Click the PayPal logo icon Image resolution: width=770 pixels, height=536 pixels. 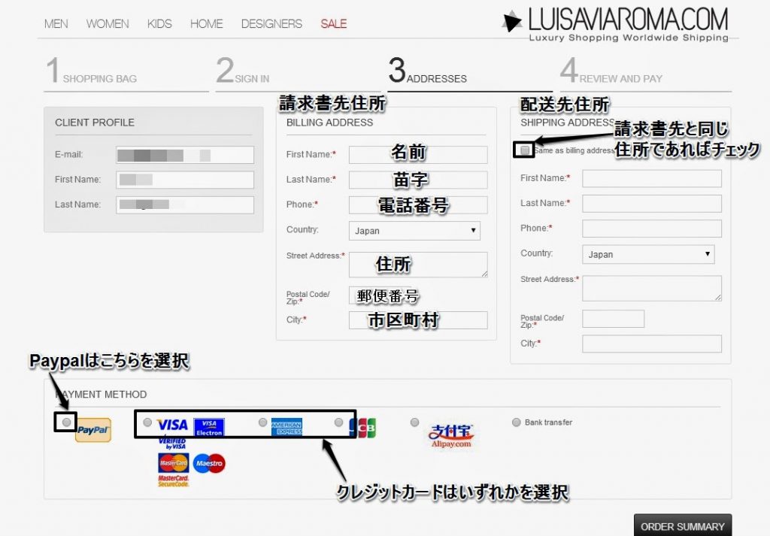[93, 430]
